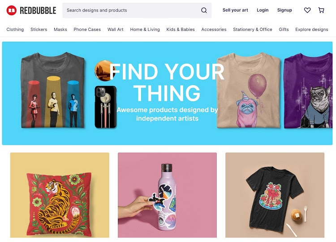Click the Login link
This screenshot has width=336, height=242.
(263, 10)
